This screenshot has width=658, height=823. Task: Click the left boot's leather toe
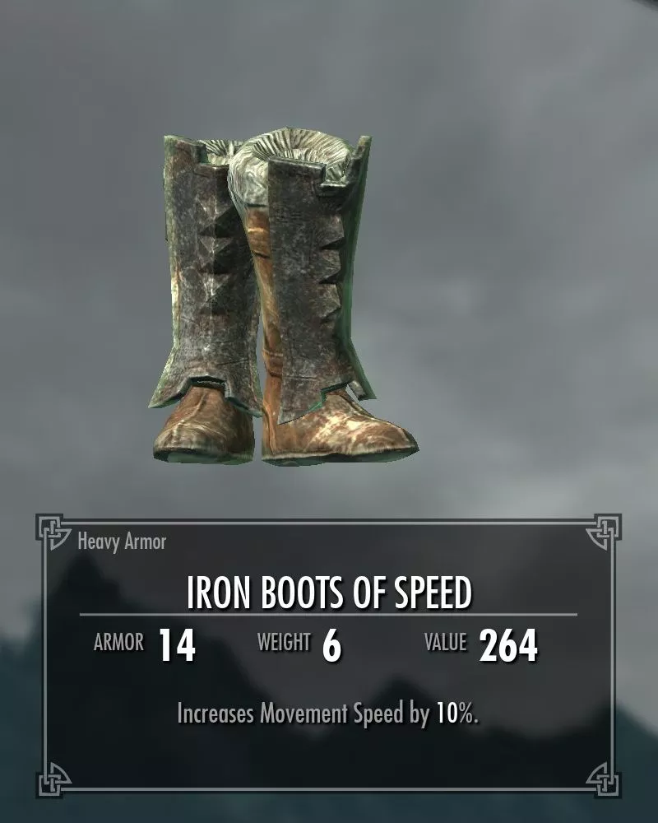[x=205, y=428]
